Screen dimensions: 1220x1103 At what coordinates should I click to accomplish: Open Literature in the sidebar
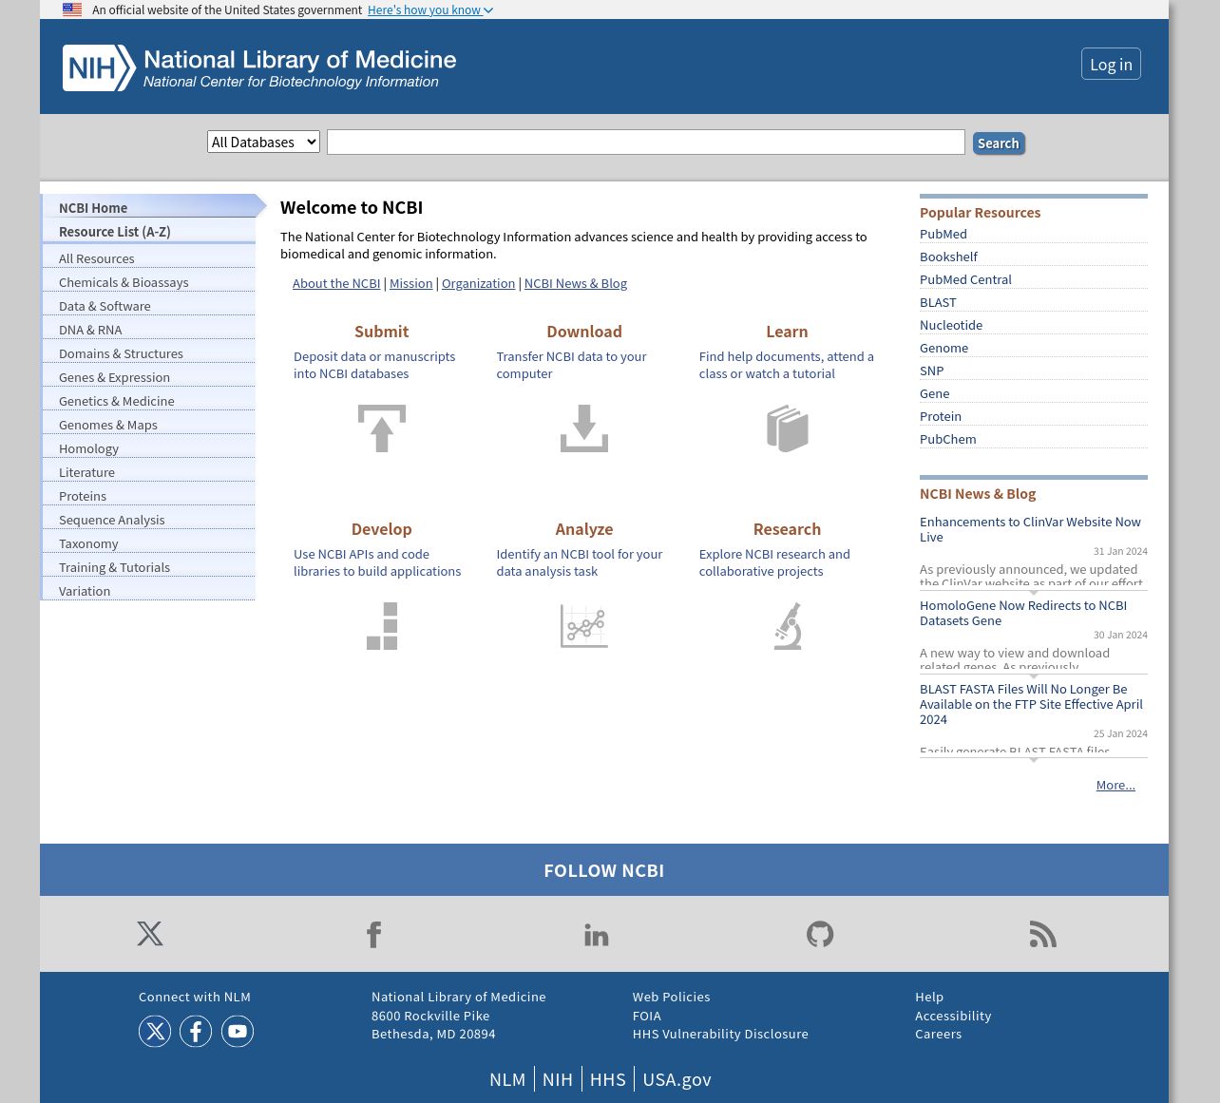coord(149,471)
